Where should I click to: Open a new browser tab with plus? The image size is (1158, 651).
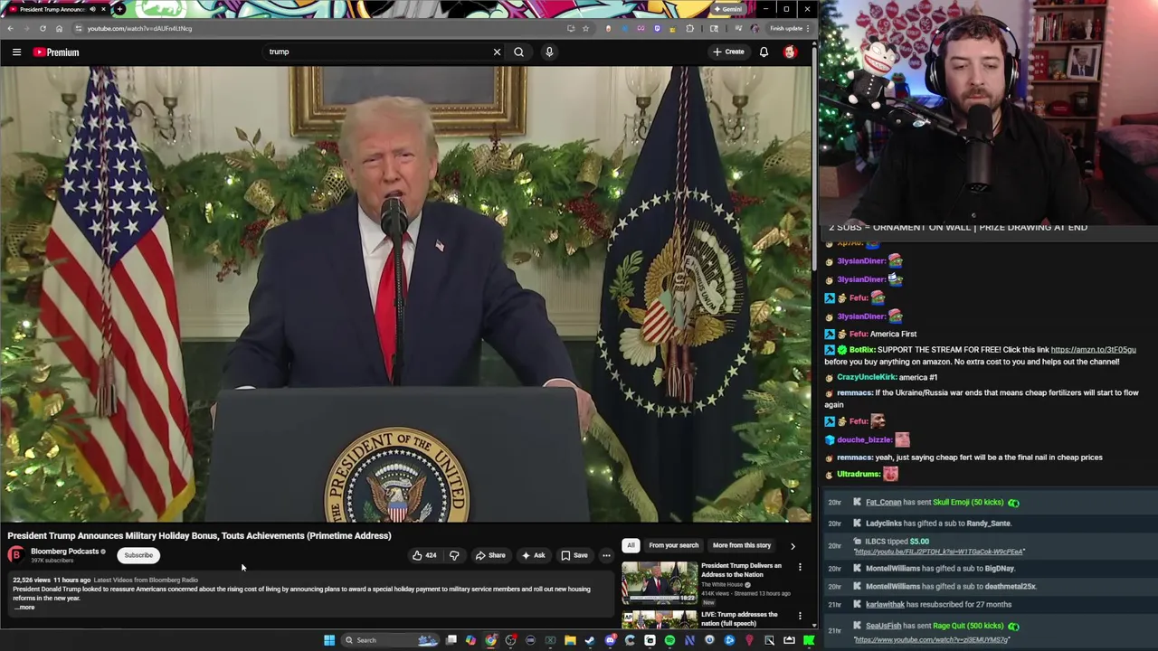[119, 9]
